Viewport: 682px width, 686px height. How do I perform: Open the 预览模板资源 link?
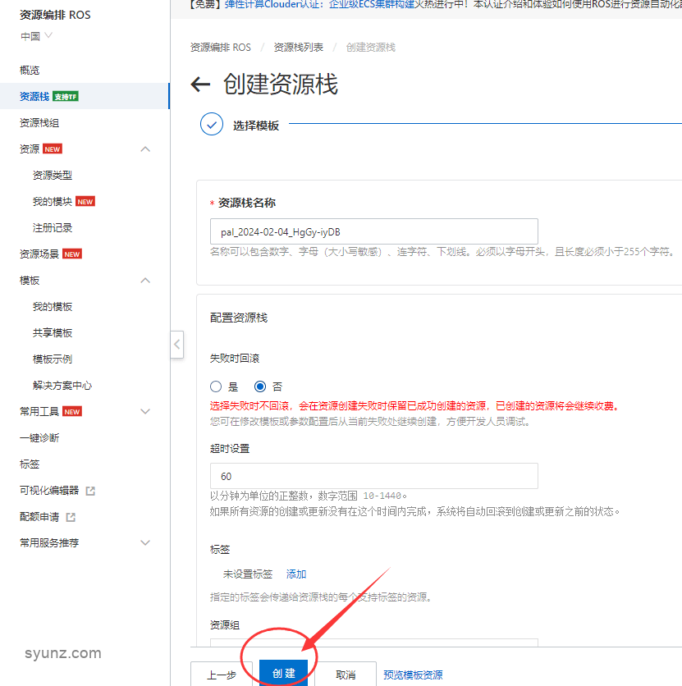pyautogui.click(x=413, y=675)
